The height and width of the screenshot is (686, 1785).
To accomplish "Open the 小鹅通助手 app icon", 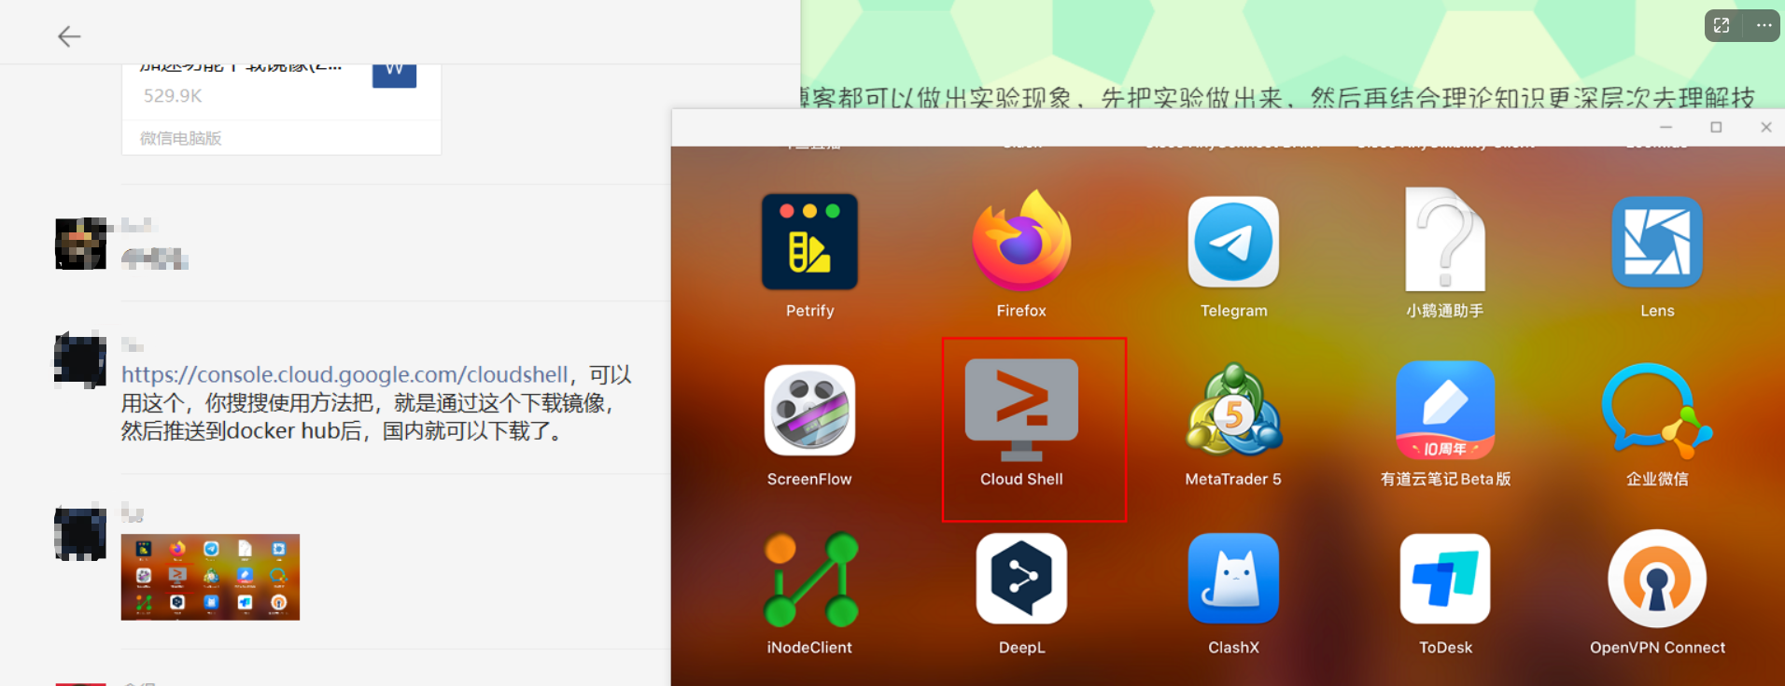I will 1445,240.
